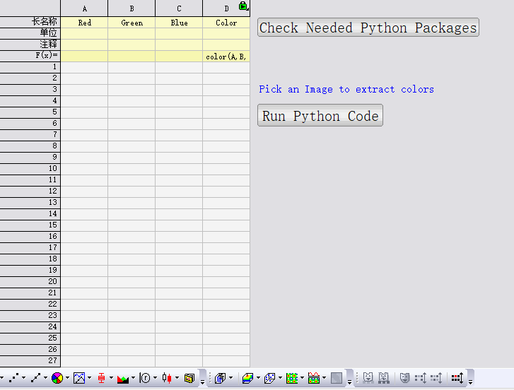
Task: Select column A header
Action: 84,8
